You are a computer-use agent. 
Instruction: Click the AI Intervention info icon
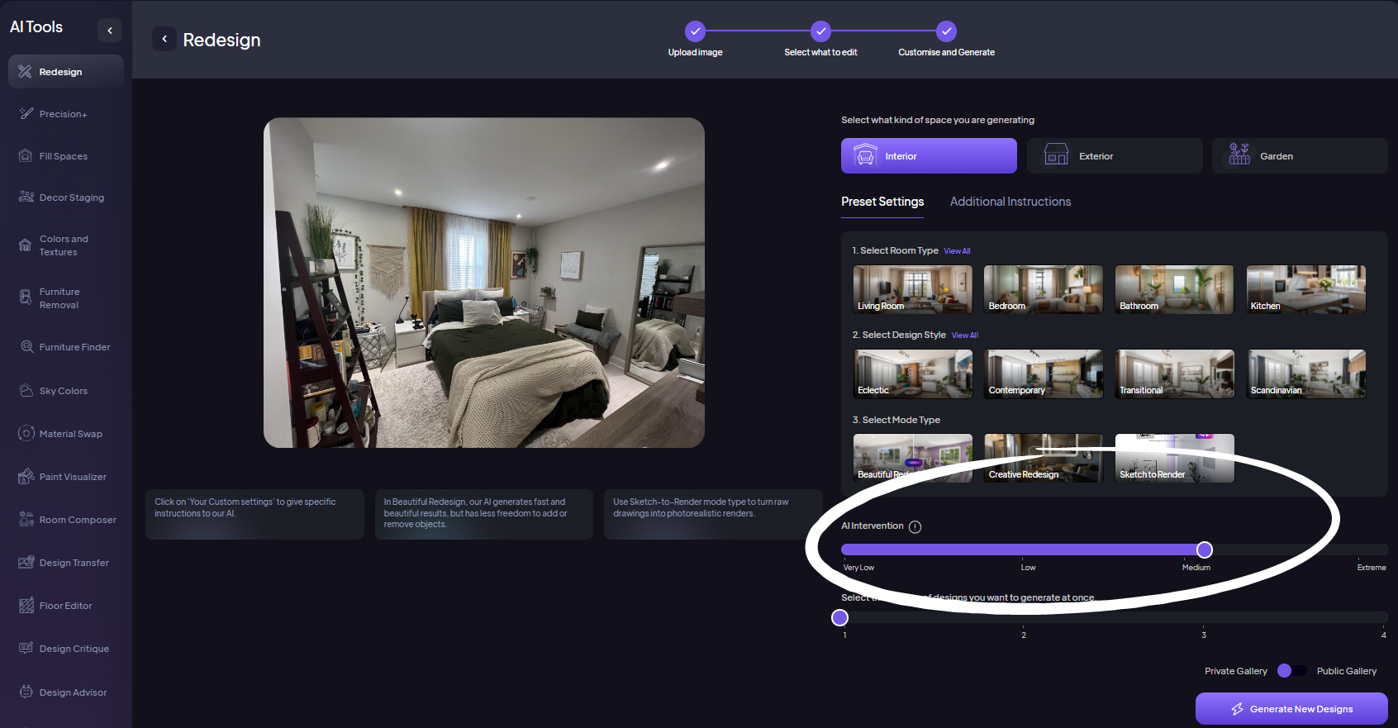point(915,527)
